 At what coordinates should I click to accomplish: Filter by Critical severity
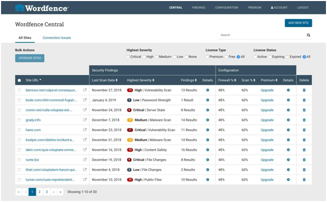point(128,57)
